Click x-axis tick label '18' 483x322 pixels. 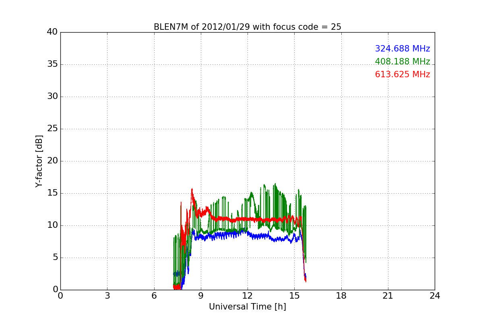tap(341, 296)
